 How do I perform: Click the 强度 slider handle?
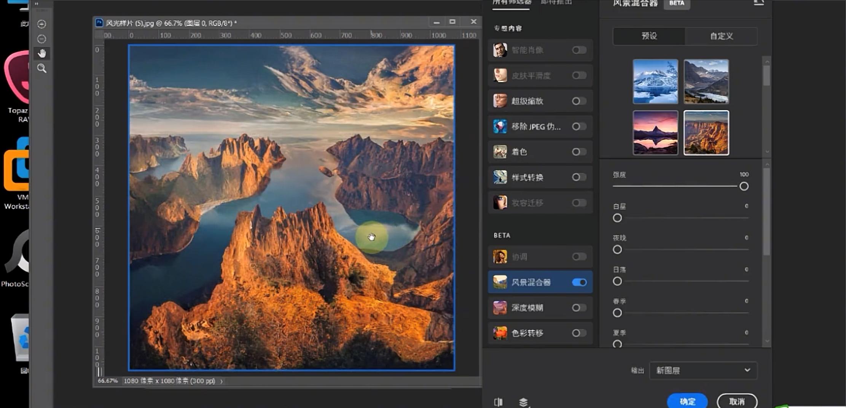744,186
